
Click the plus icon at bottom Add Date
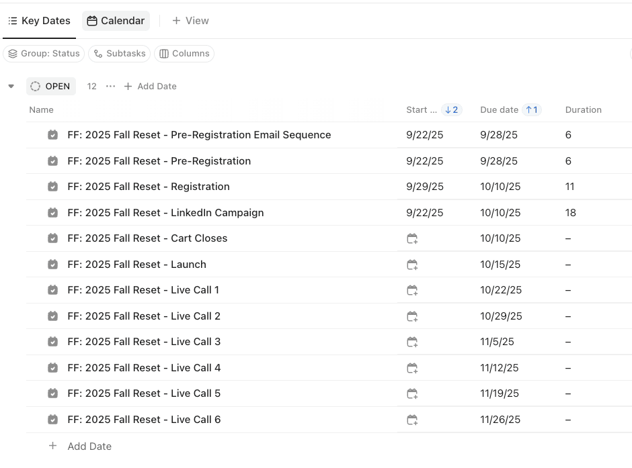point(52,446)
